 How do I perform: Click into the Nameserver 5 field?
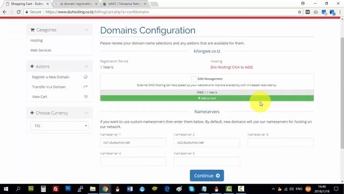[207, 162]
